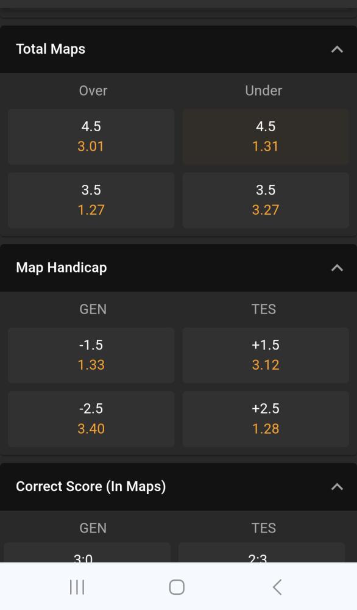Tap the Total Maps header title
The height and width of the screenshot is (610, 357).
tap(51, 49)
